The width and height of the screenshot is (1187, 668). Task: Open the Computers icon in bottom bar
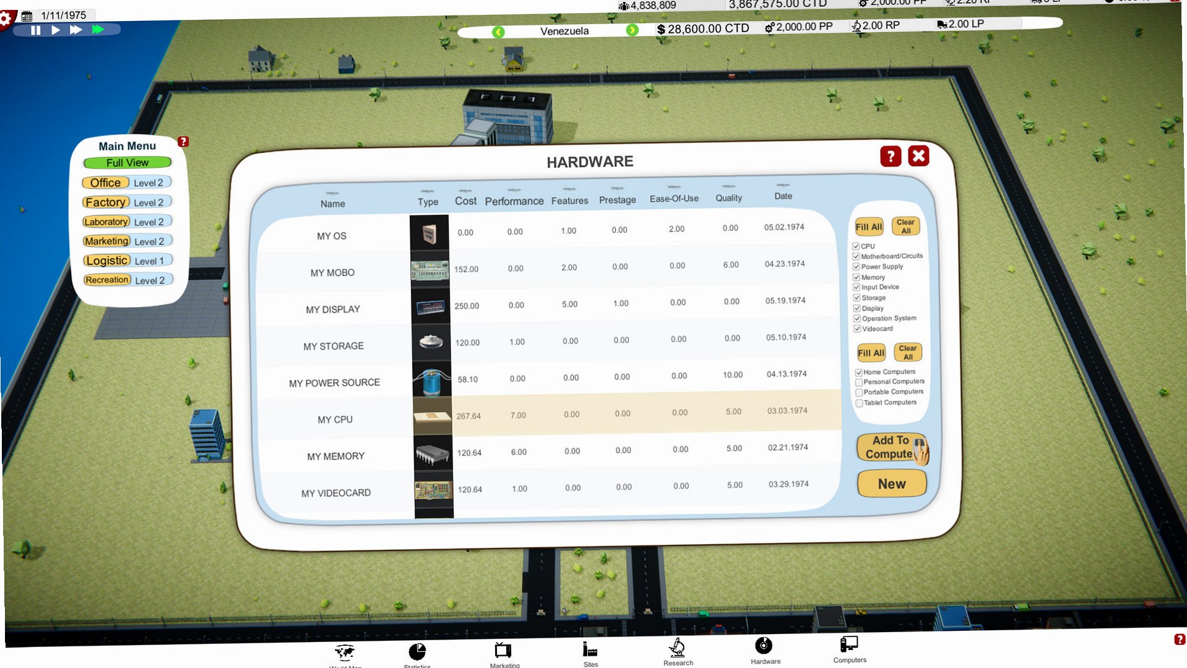click(849, 644)
